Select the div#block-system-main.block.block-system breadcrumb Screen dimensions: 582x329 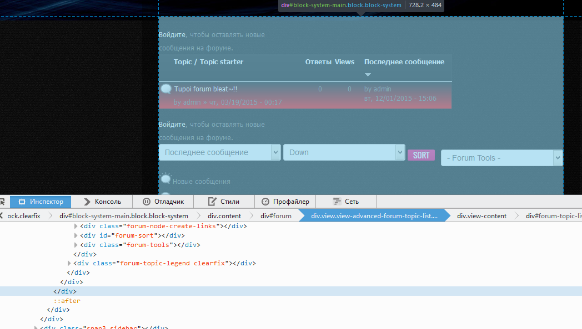point(124,216)
